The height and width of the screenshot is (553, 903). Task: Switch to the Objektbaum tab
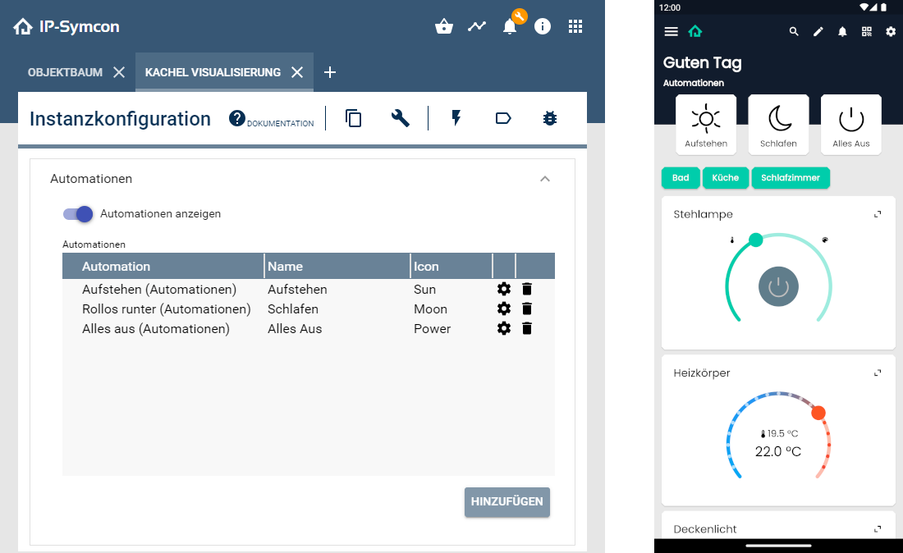(64, 71)
